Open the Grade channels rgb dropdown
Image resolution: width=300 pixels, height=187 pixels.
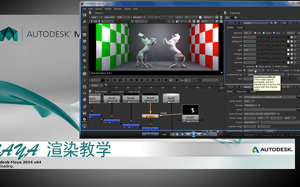(x=247, y=33)
